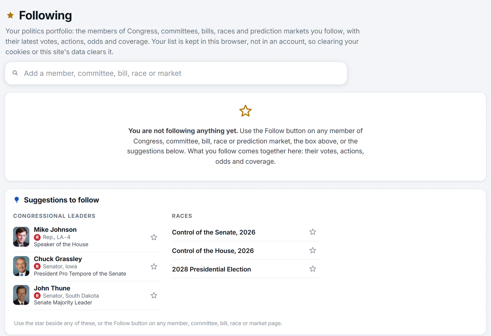Star the Control of the House, 2026 race
Image resolution: width=491 pixels, height=336 pixels.
[313, 250]
